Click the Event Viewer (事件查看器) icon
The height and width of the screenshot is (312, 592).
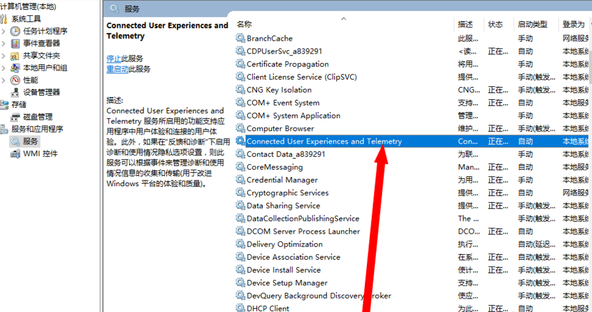[15, 43]
